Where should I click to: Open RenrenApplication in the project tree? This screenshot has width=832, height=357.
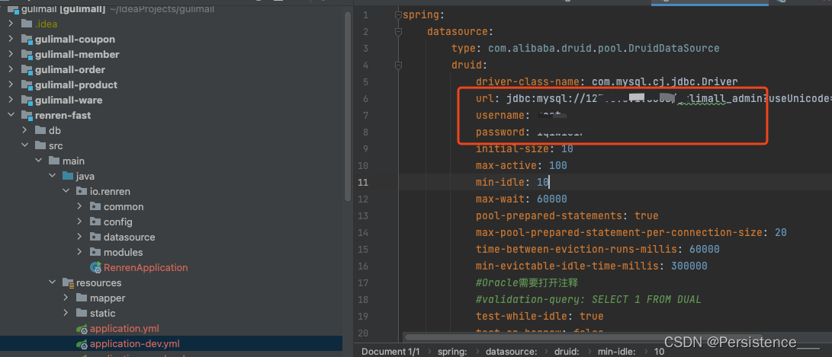click(x=146, y=267)
